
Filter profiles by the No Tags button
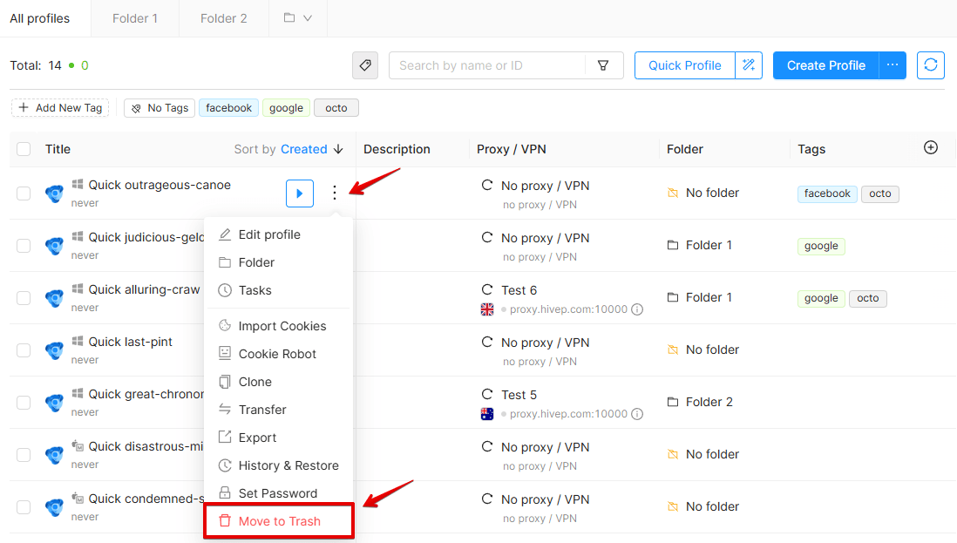pyautogui.click(x=159, y=108)
